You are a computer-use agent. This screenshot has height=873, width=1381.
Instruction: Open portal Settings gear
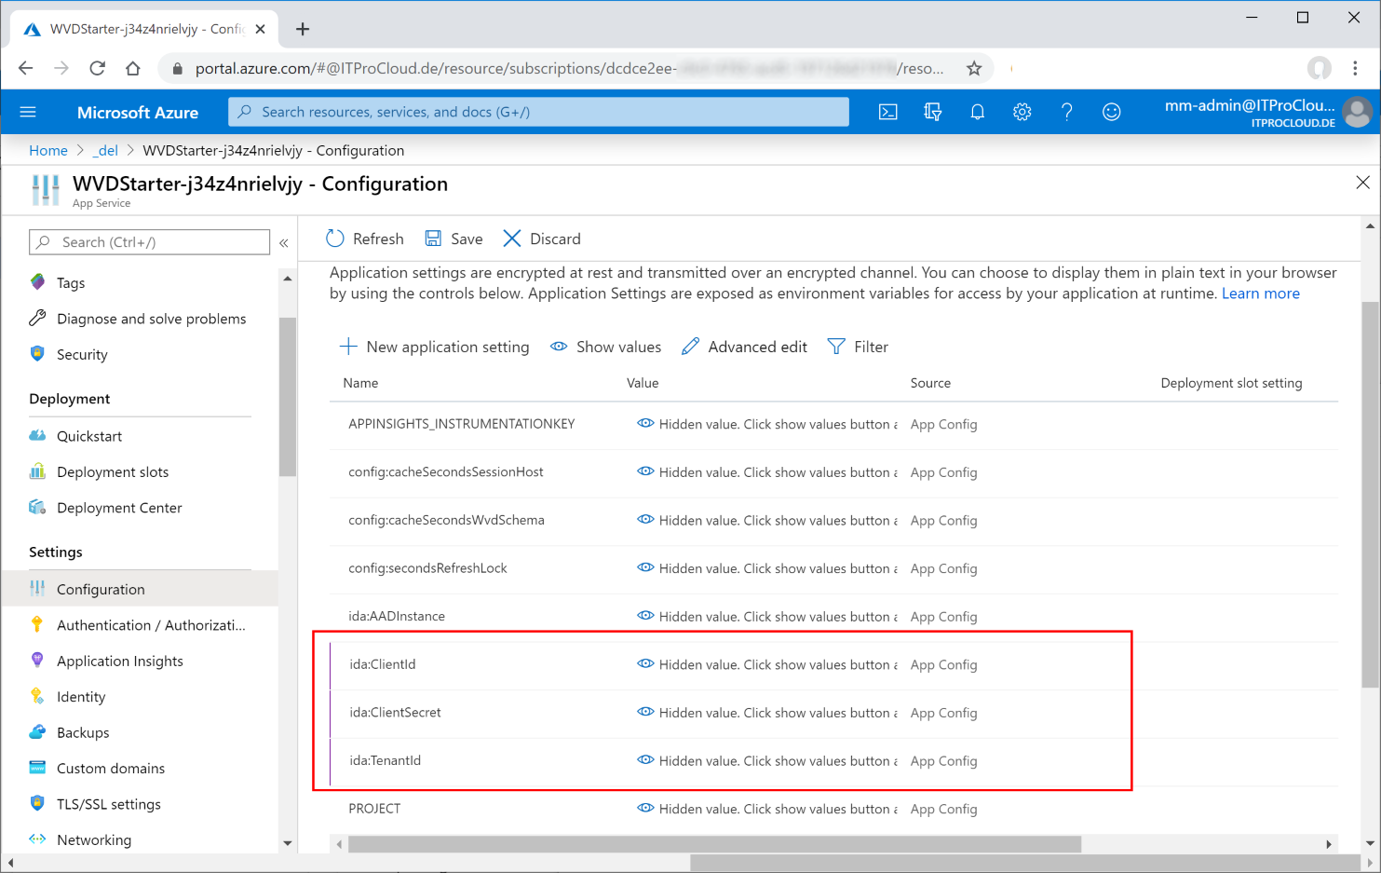click(1022, 112)
